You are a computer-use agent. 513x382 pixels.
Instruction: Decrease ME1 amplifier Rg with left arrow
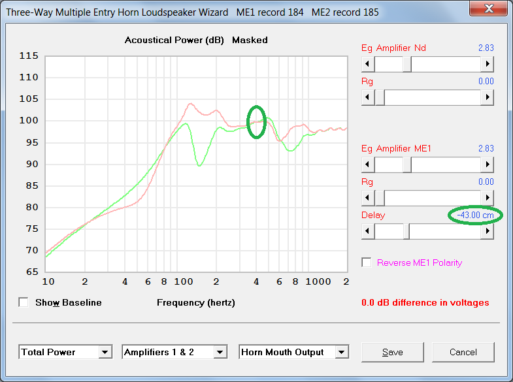tap(368, 198)
